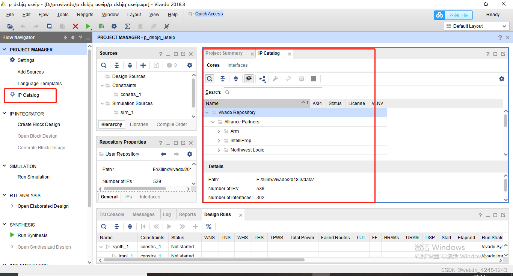Click the search icon in Sources panel
Image resolution: width=513 pixels, height=276 pixels.
click(x=104, y=65)
